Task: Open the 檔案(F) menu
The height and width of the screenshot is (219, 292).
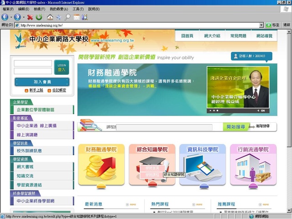Action: tap(8, 9)
